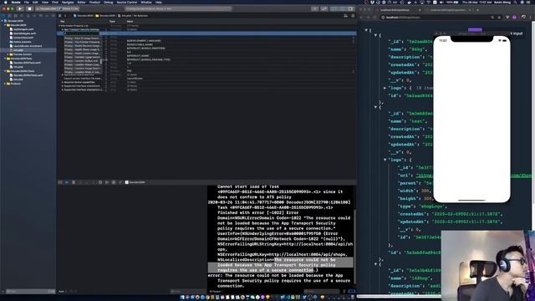Select SceneDelegate.swift in project navigator
Image resolution: width=535 pixels, height=301 pixels.
pyautogui.click(x=24, y=33)
